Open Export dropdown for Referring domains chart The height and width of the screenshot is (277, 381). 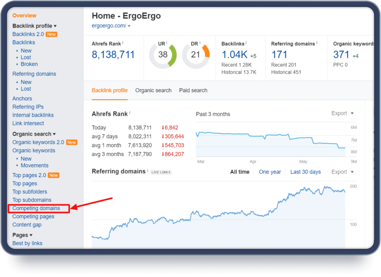click(342, 172)
